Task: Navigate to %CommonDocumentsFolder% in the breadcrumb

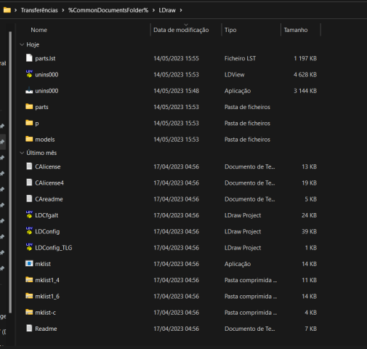Action: coord(108,10)
